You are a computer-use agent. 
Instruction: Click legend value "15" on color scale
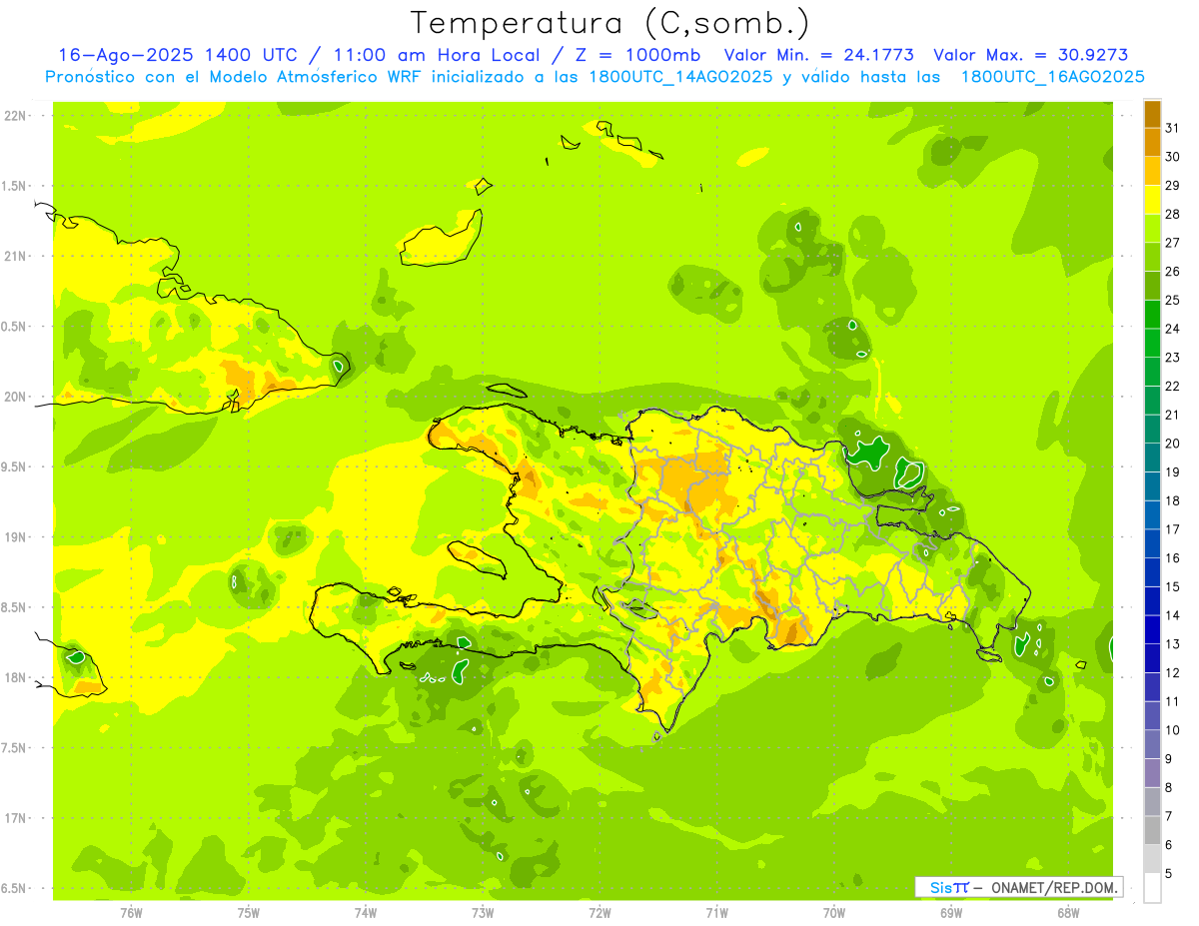[1173, 586]
